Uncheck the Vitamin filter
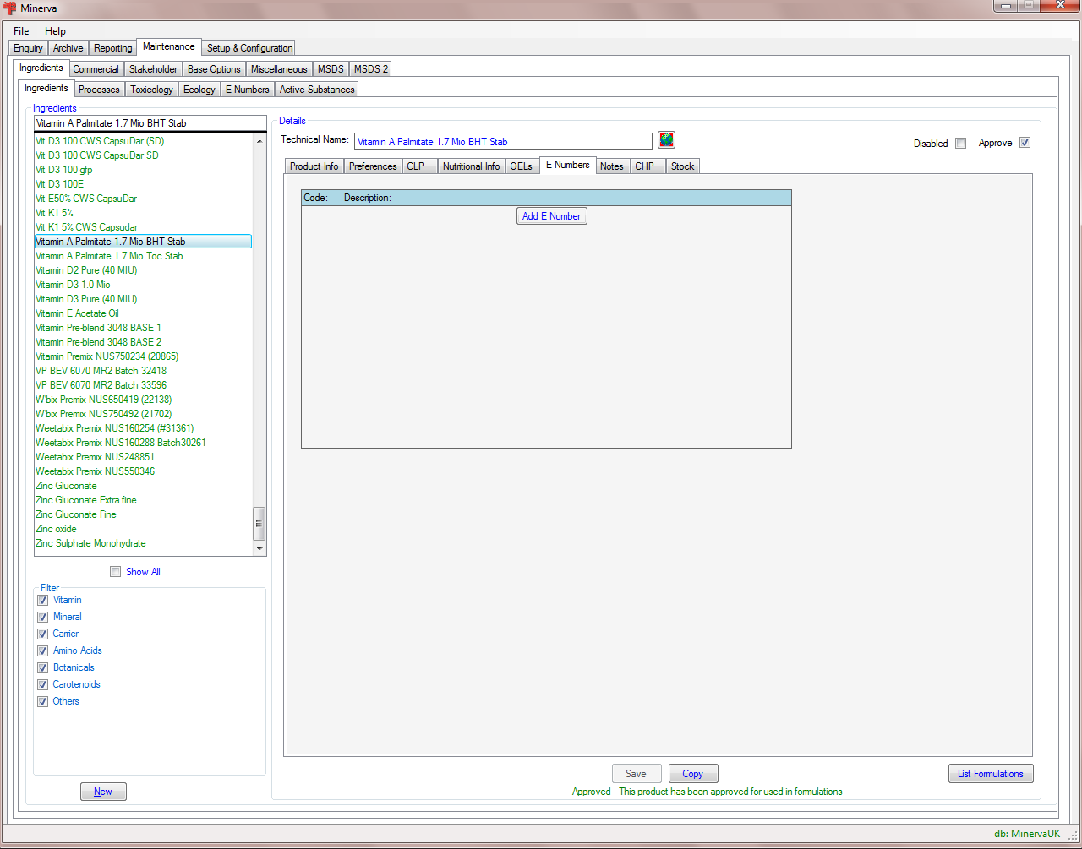 (x=43, y=600)
